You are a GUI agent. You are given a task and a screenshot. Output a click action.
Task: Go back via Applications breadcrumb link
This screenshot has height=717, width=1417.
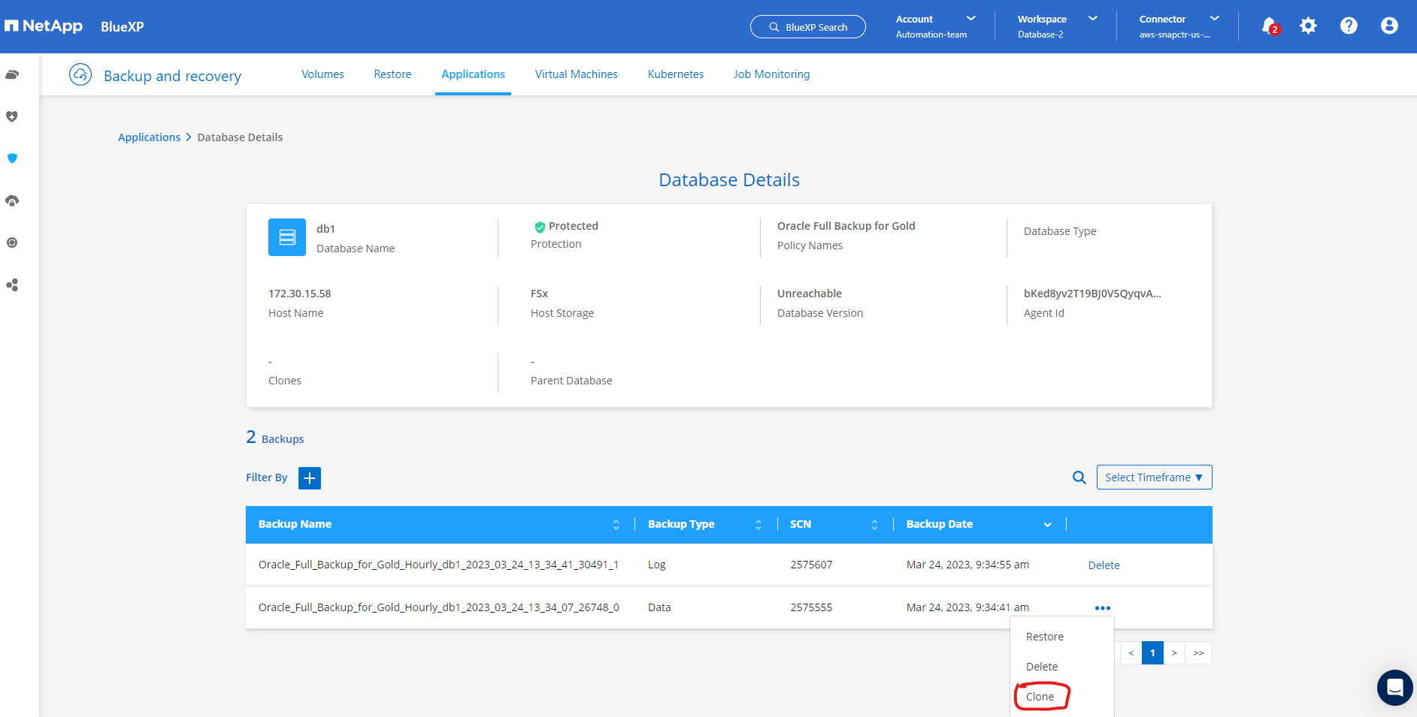point(149,137)
